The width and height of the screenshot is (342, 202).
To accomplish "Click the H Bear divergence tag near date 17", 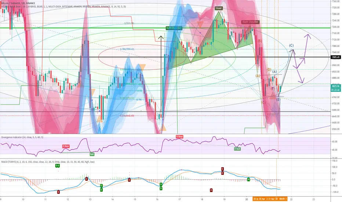I will click(x=179, y=137).
